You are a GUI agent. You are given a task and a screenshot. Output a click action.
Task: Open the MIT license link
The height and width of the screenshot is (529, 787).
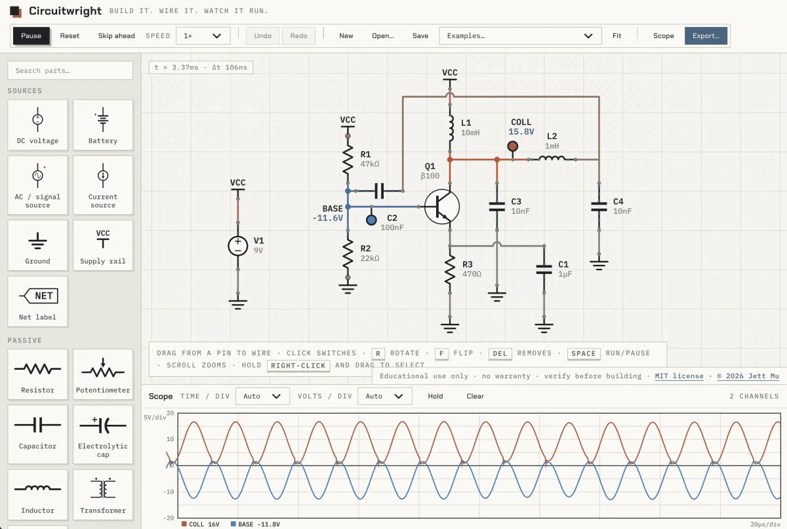[x=679, y=376]
